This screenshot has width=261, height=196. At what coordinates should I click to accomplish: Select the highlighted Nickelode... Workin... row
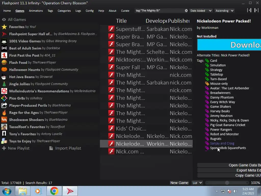click(146, 144)
